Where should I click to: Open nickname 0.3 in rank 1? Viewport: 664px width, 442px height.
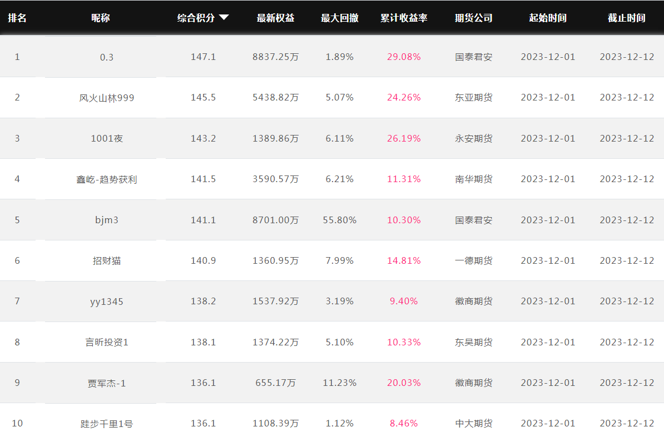click(107, 57)
